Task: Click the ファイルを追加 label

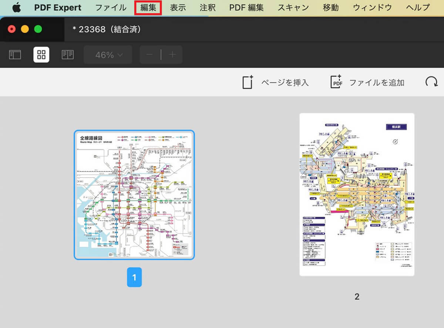Action: 377,82
